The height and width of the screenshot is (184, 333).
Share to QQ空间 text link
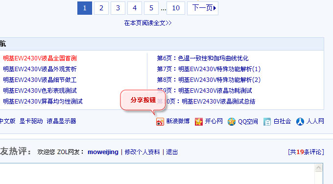[x=248, y=122]
